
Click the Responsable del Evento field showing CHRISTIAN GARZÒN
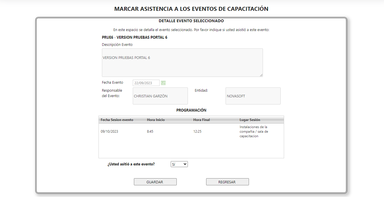tap(160, 96)
